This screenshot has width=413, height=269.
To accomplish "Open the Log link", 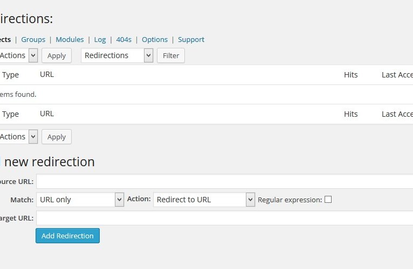I will point(100,39).
